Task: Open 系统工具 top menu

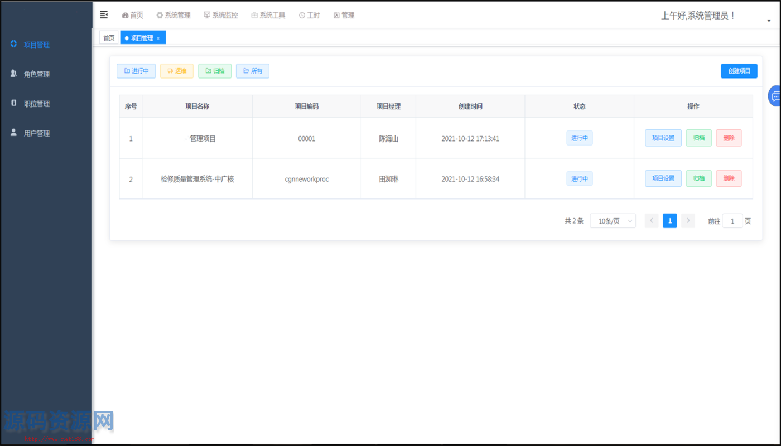Action: coord(268,15)
